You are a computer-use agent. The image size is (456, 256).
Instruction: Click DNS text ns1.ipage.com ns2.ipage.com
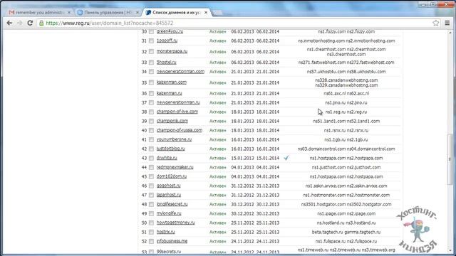[x=346, y=213]
